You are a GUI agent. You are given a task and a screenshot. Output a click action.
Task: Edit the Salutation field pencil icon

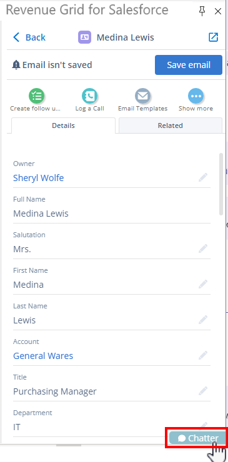203,248
